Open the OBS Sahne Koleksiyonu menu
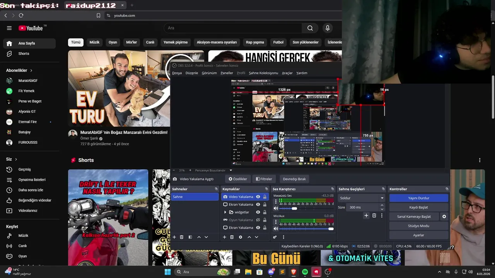 click(263, 73)
